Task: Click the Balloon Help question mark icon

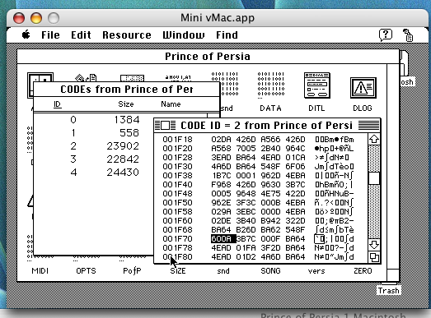Action: (386, 35)
